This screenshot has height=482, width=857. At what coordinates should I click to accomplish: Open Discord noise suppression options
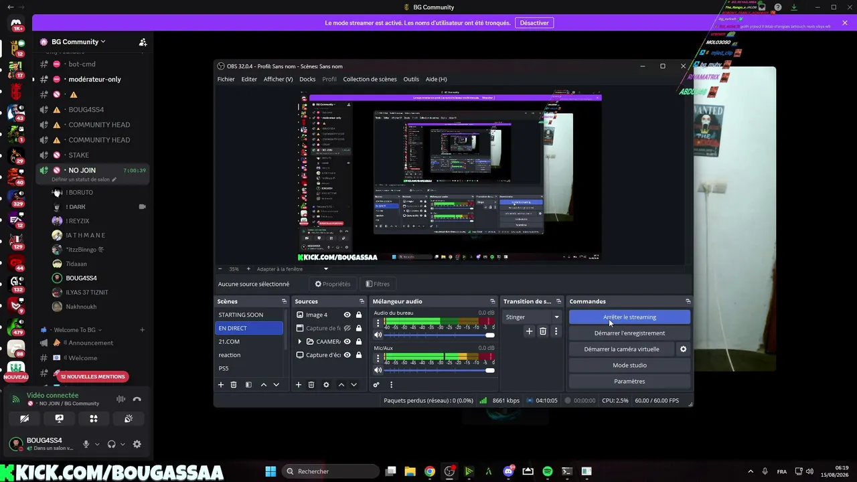point(121,399)
